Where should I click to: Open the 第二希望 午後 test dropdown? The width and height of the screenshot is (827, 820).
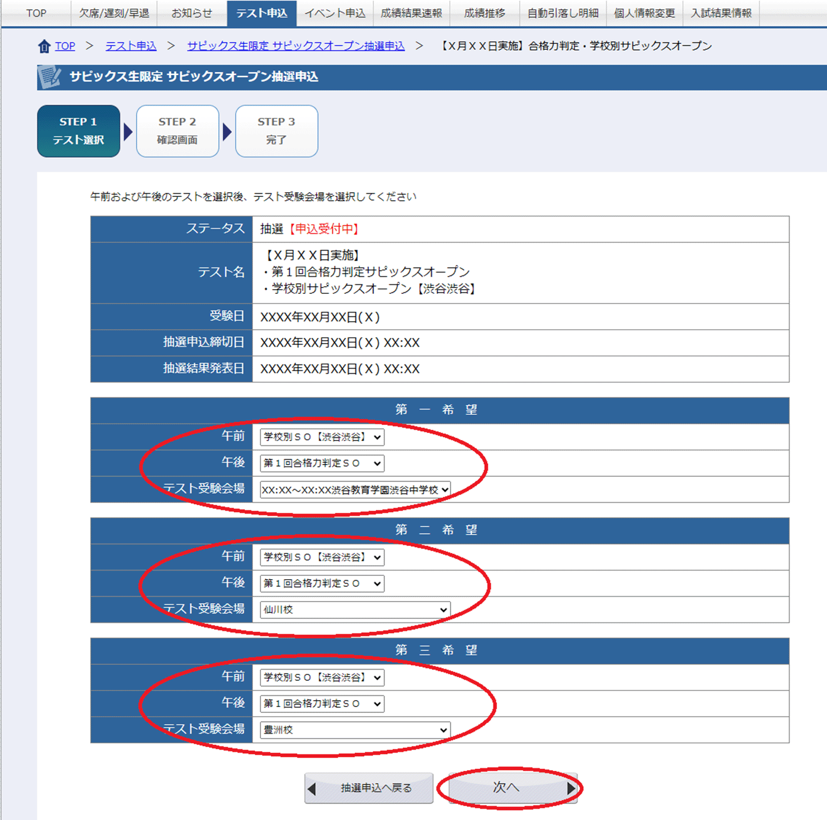point(322,583)
